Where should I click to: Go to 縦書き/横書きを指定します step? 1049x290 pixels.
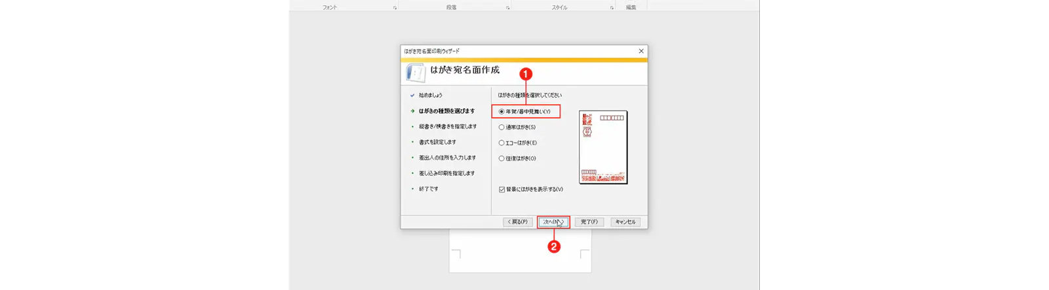click(x=448, y=127)
